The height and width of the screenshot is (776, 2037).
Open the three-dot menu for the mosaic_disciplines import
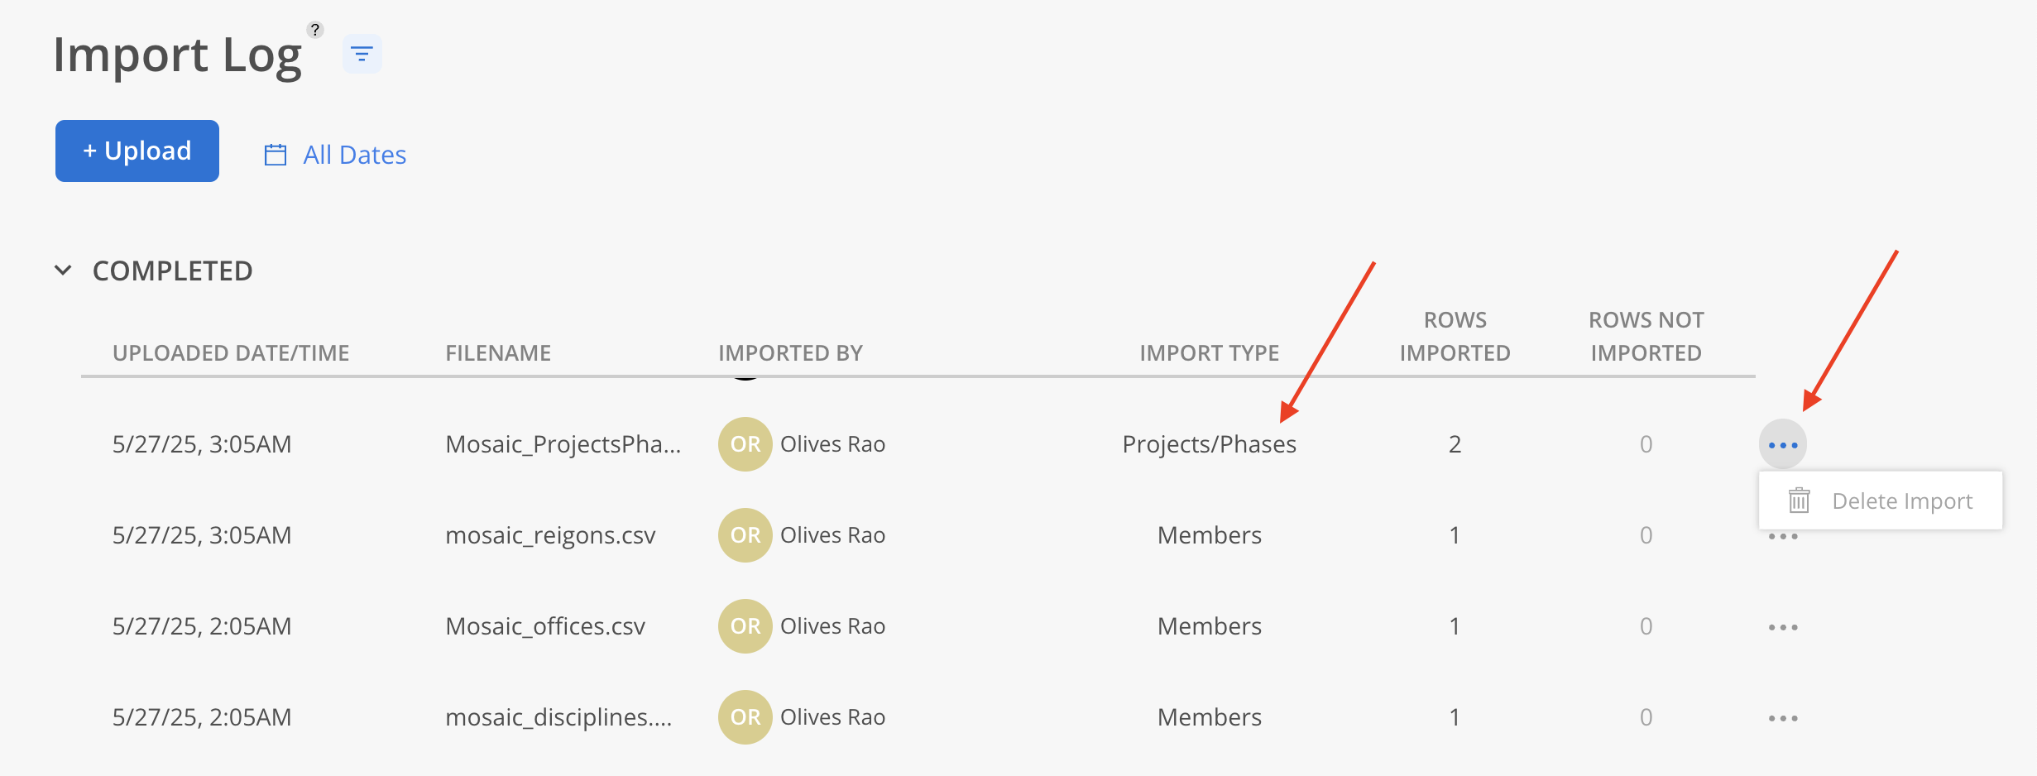(1782, 718)
